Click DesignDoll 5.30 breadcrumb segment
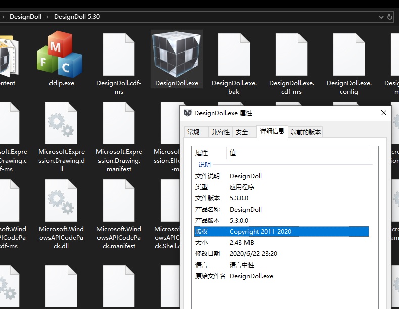This screenshot has height=309, width=399. 77,17
